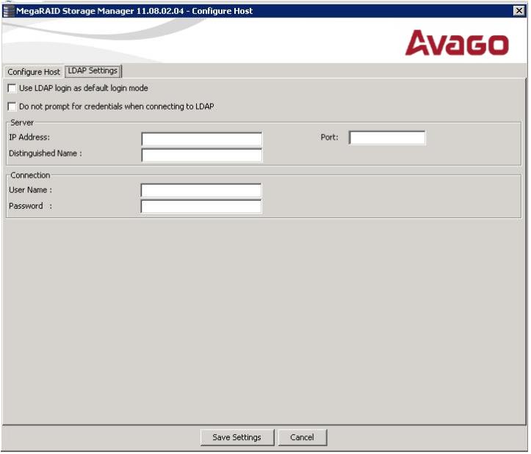This screenshot has width=531, height=454.
Task: Focus the Port text box
Action: pos(387,137)
